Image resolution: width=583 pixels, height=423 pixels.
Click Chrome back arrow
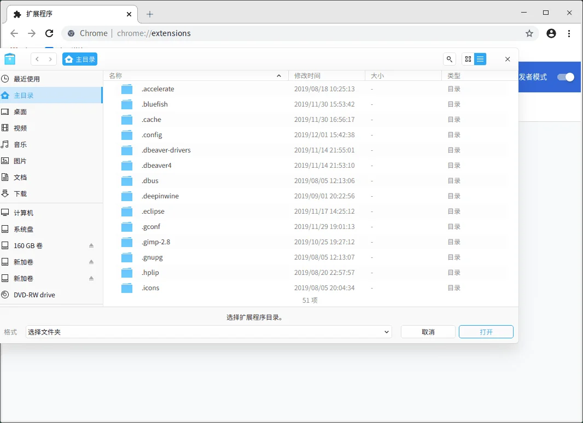click(x=14, y=33)
